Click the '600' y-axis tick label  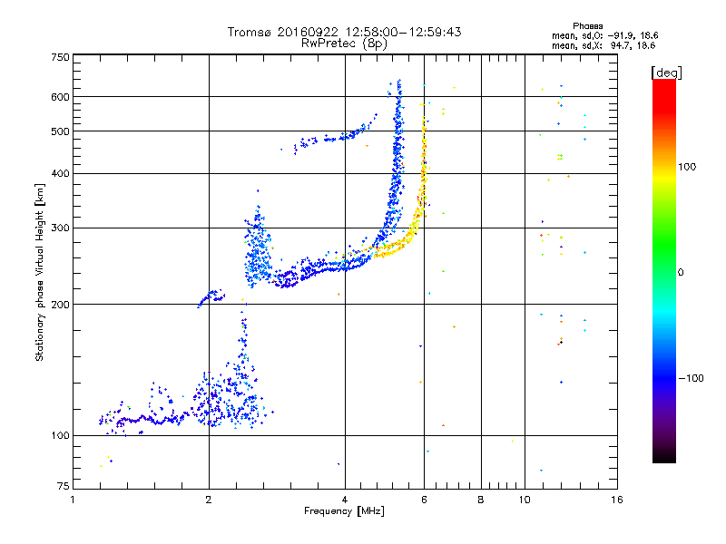coord(60,97)
